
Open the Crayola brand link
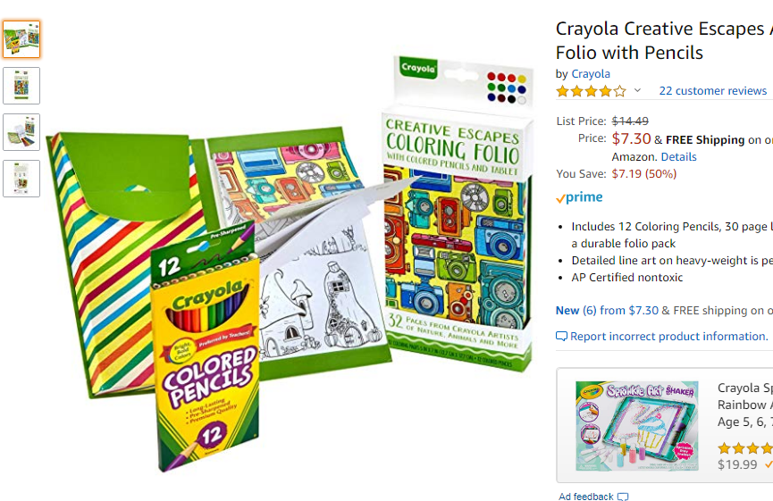pos(591,74)
